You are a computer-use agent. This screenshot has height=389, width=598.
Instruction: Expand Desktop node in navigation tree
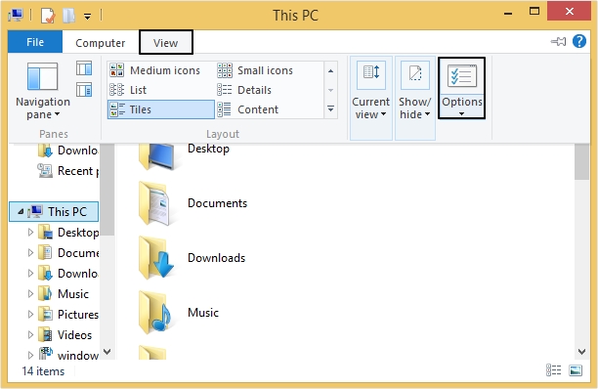click(x=30, y=233)
